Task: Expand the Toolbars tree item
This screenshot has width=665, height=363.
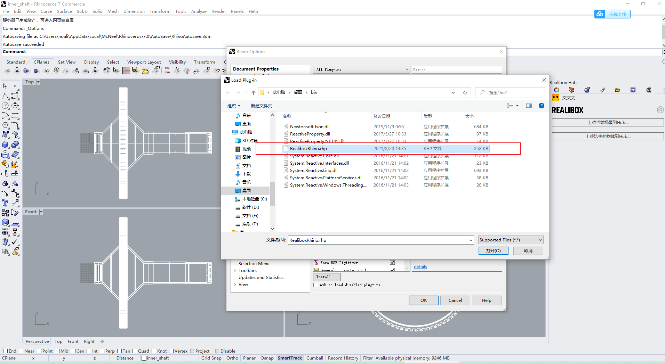Action: (x=235, y=271)
